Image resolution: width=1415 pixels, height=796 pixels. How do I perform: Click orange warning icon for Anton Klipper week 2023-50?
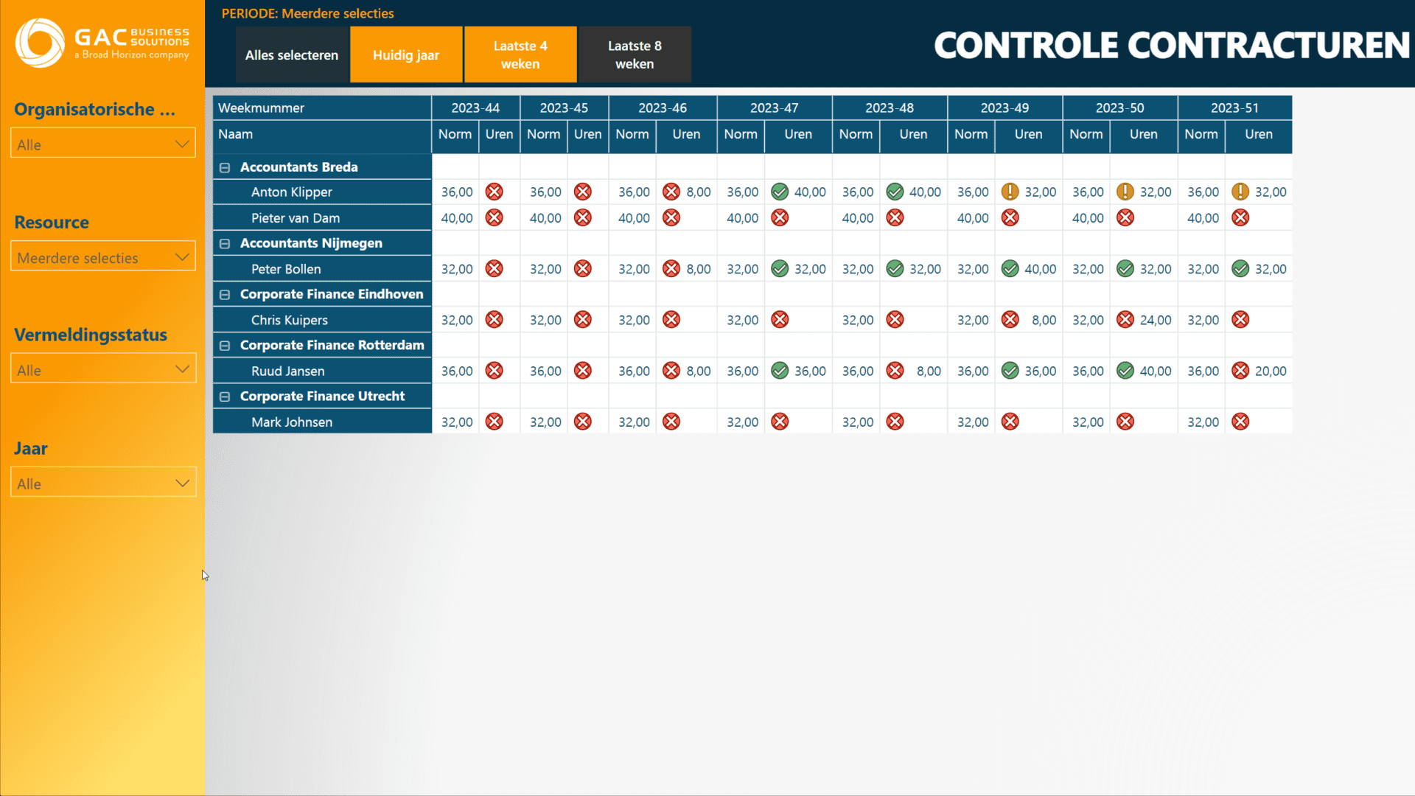[1125, 192]
